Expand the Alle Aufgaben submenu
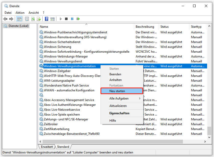This screenshot has width=214, height=157. [119, 98]
